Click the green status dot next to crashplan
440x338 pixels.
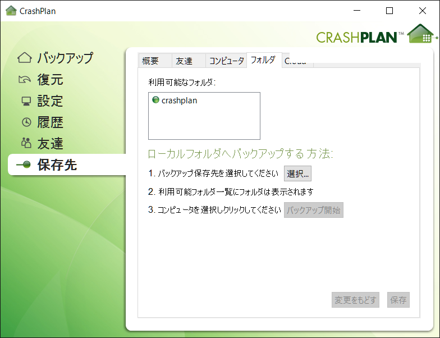point(155,100)
